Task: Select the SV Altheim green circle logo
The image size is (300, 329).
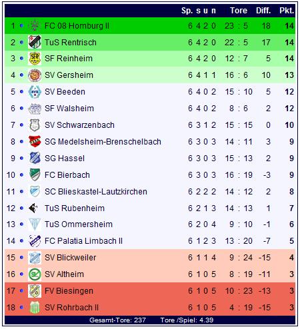Action: pos(35,274)
